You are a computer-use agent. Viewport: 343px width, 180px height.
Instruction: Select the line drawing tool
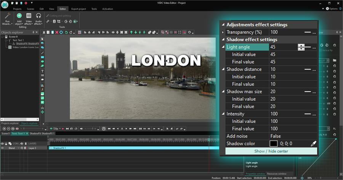[42, 53]
